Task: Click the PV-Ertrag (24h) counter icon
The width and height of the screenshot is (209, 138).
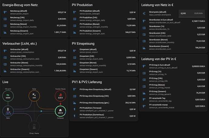Action: coord(144,80)
